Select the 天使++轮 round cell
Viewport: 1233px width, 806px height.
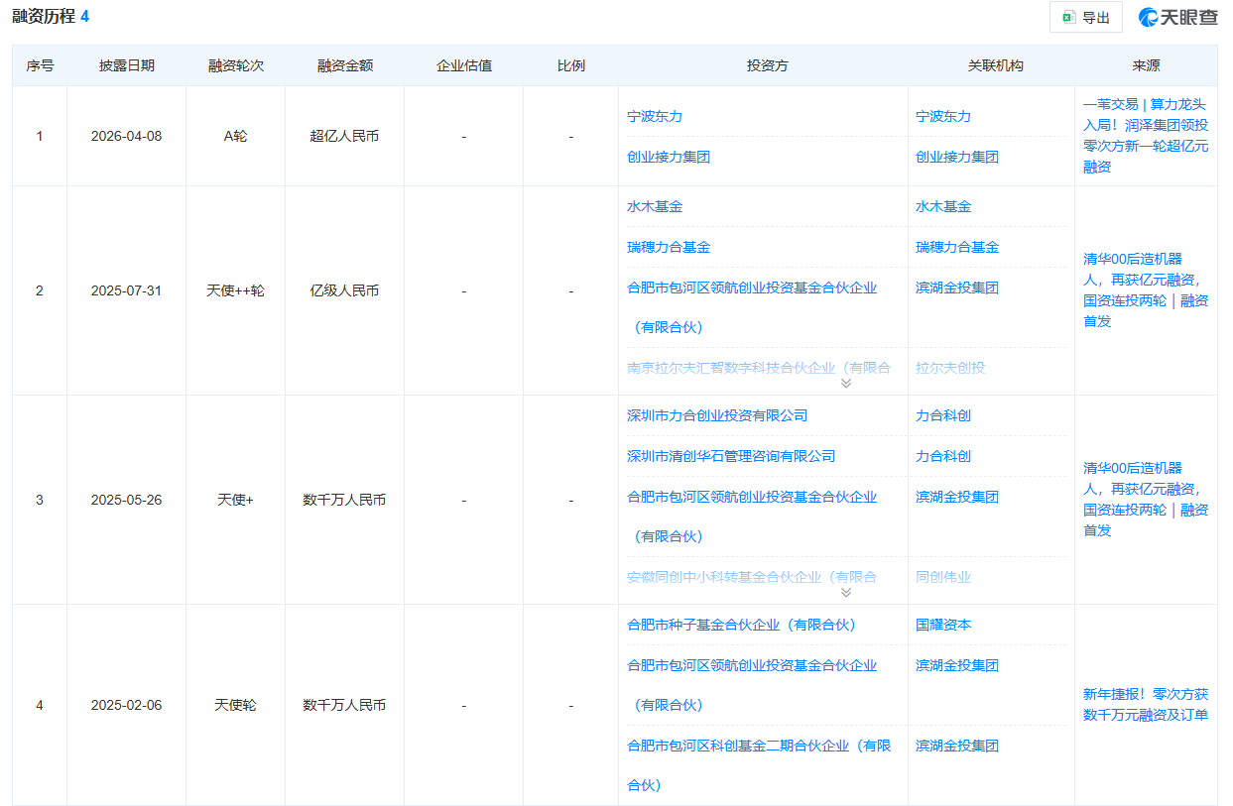pos(235,290)
